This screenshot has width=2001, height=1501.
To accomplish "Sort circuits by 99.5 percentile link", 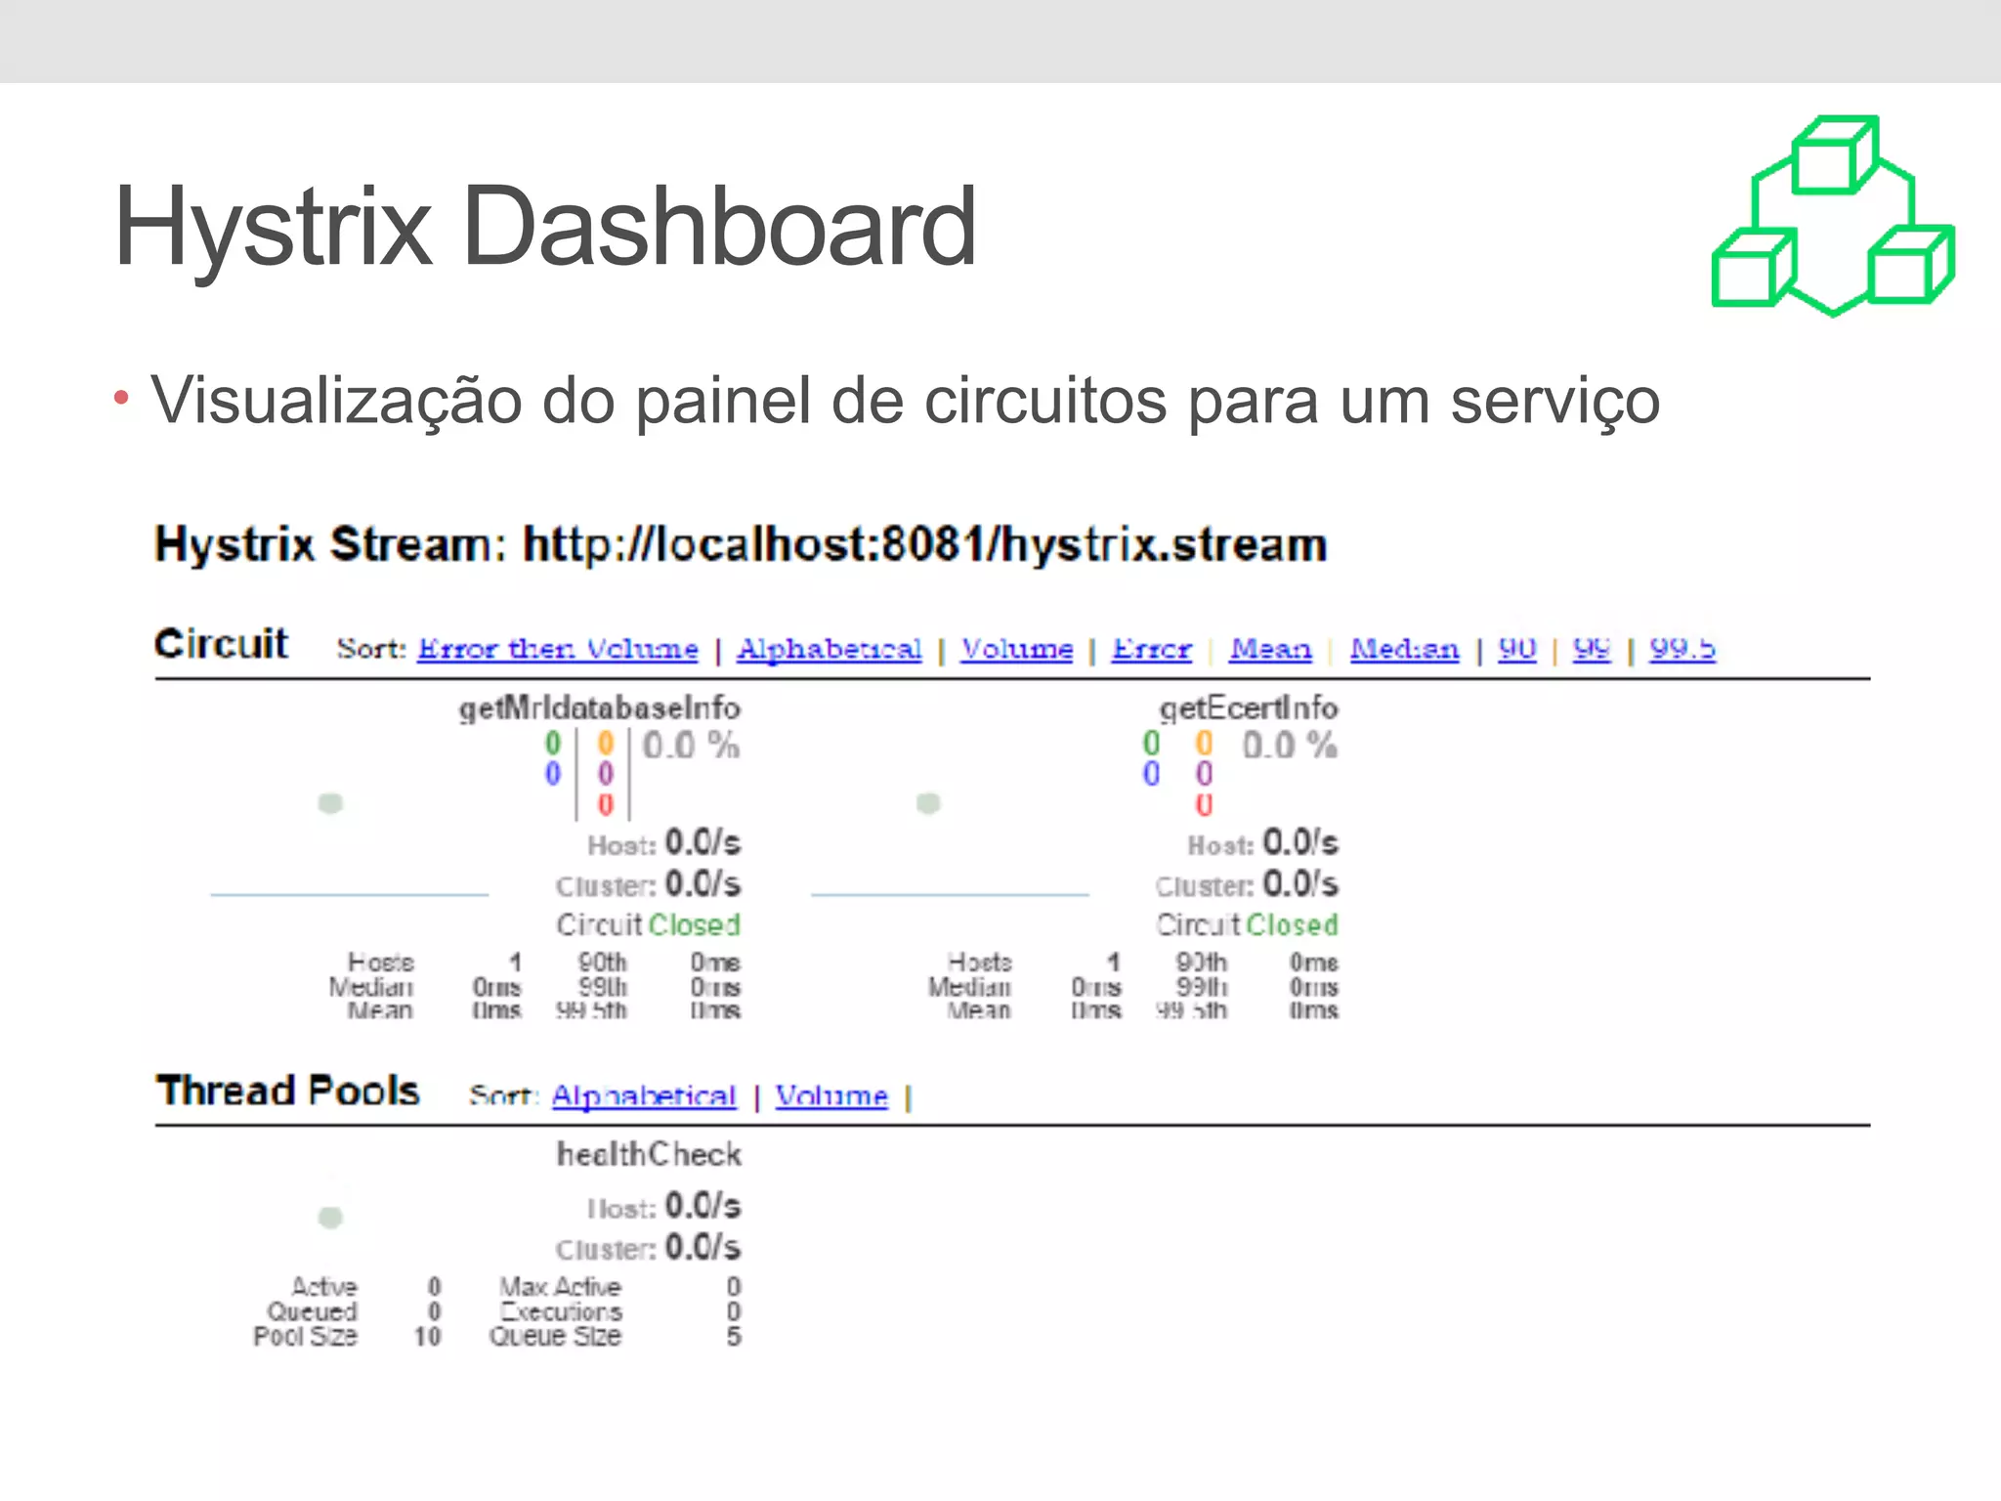I will (x=1682, y=649).
